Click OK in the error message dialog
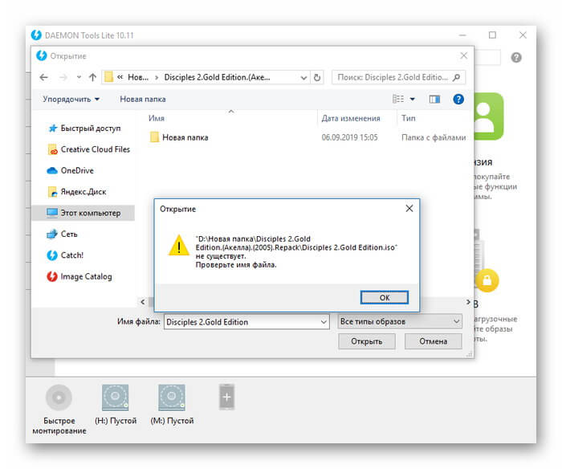Viewport: 562px width, 469px height. 384,297
